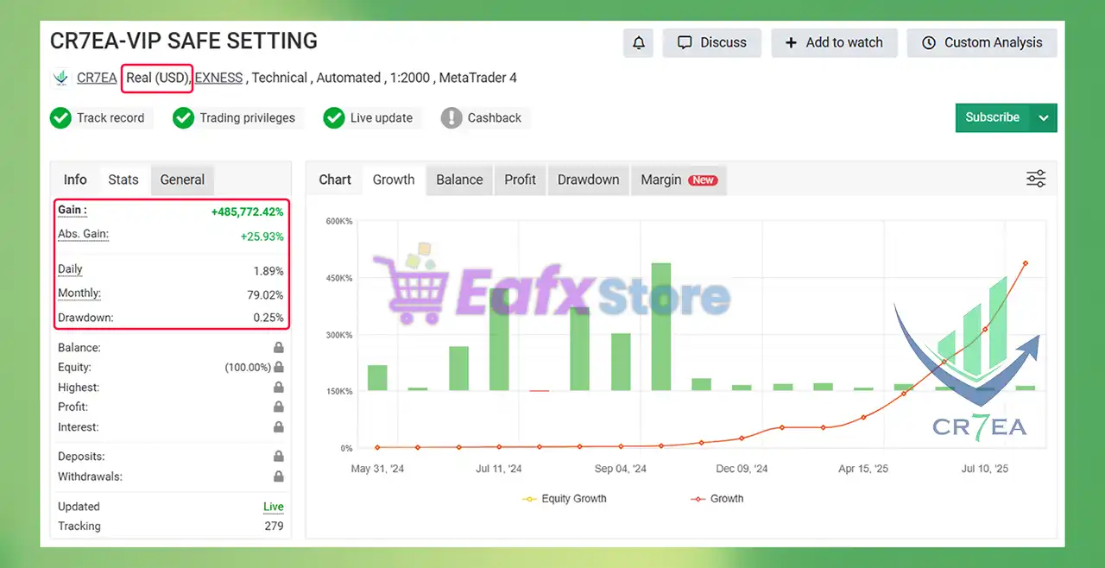Open chart settings sliders icon
Image resolution: width=1105 pixels, height=568 pixels.
[x=1036, y=179]
